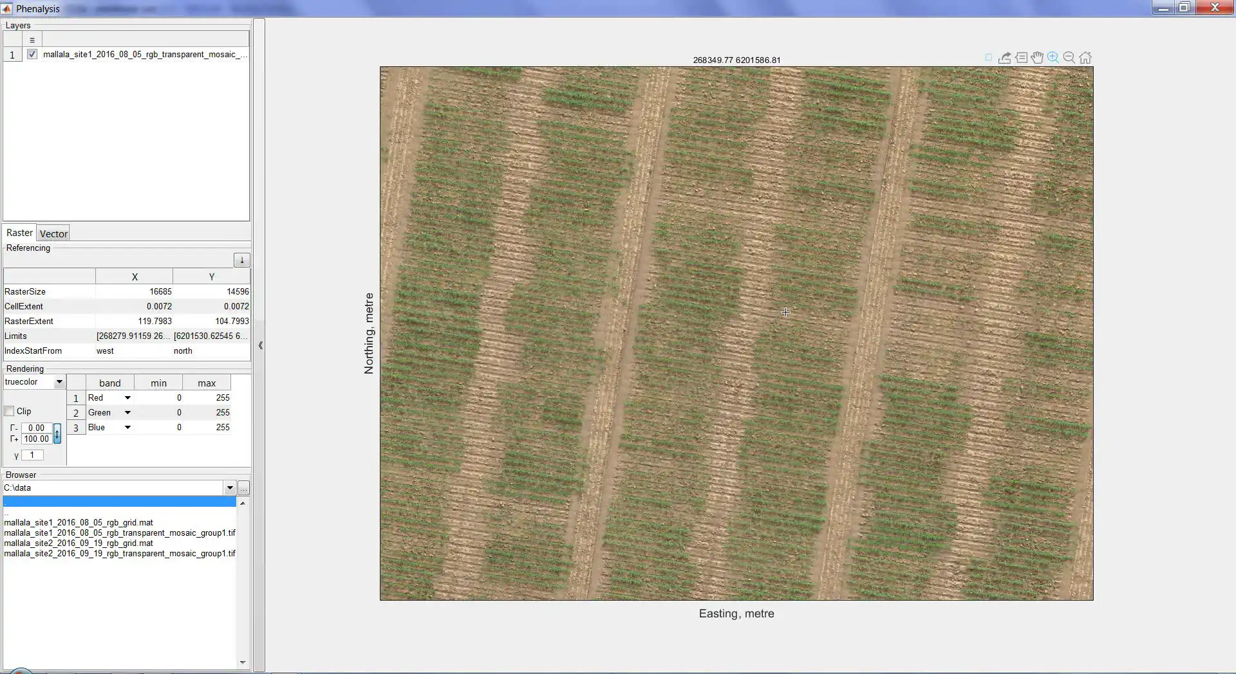Click the Referencing table X column header

pos(134,277)
